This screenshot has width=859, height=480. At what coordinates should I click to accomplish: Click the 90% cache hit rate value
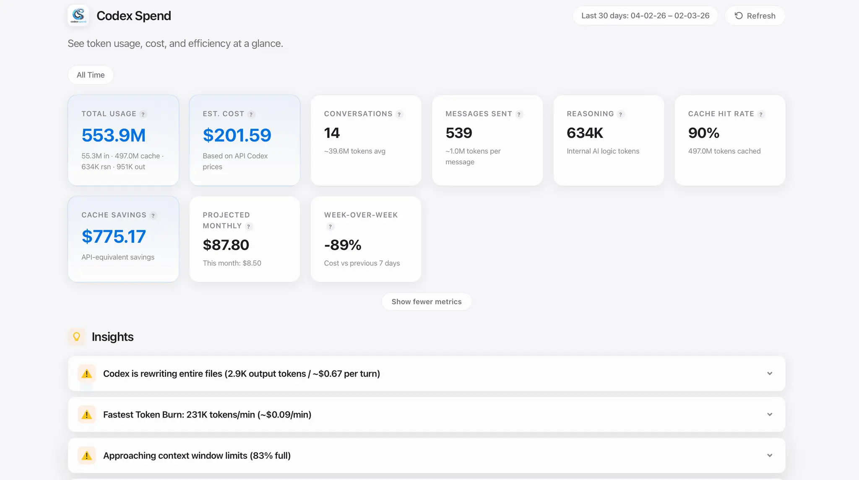704,133
